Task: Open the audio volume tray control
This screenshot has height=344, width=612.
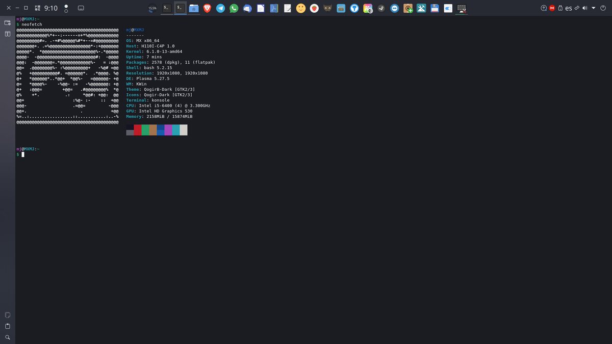Action: [585, 8]
